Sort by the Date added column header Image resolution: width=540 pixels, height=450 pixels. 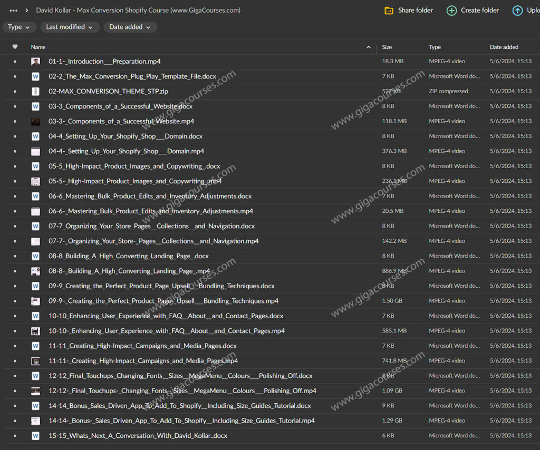pyautogui.click(x=504, y=47)
